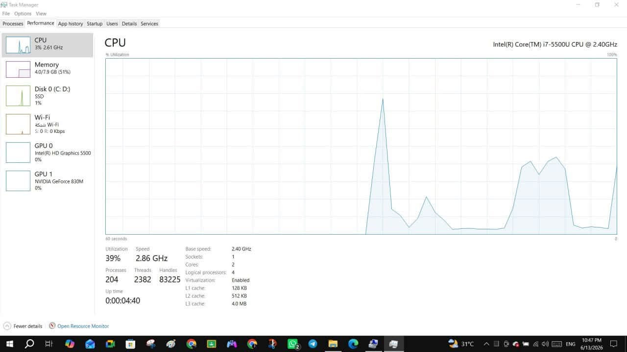
Task: Select GPU 0 Intel HD Graphics 5500
Action: [x=47, y=153]
